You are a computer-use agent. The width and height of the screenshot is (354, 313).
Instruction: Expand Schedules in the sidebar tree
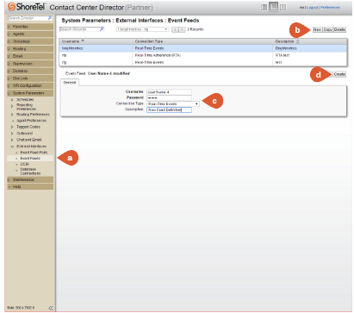pos(12,99)
